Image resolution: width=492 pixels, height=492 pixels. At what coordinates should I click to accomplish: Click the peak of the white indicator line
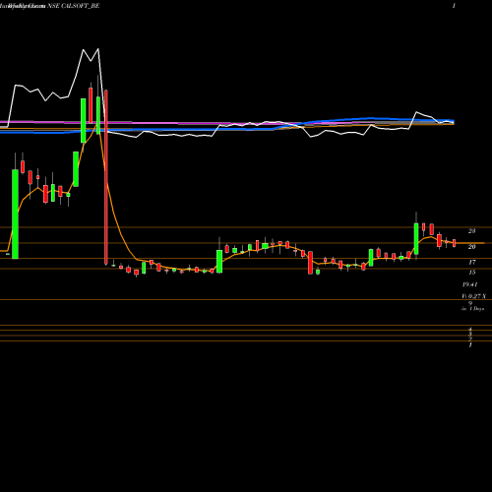pyautogui.click(x=98, y=49)
